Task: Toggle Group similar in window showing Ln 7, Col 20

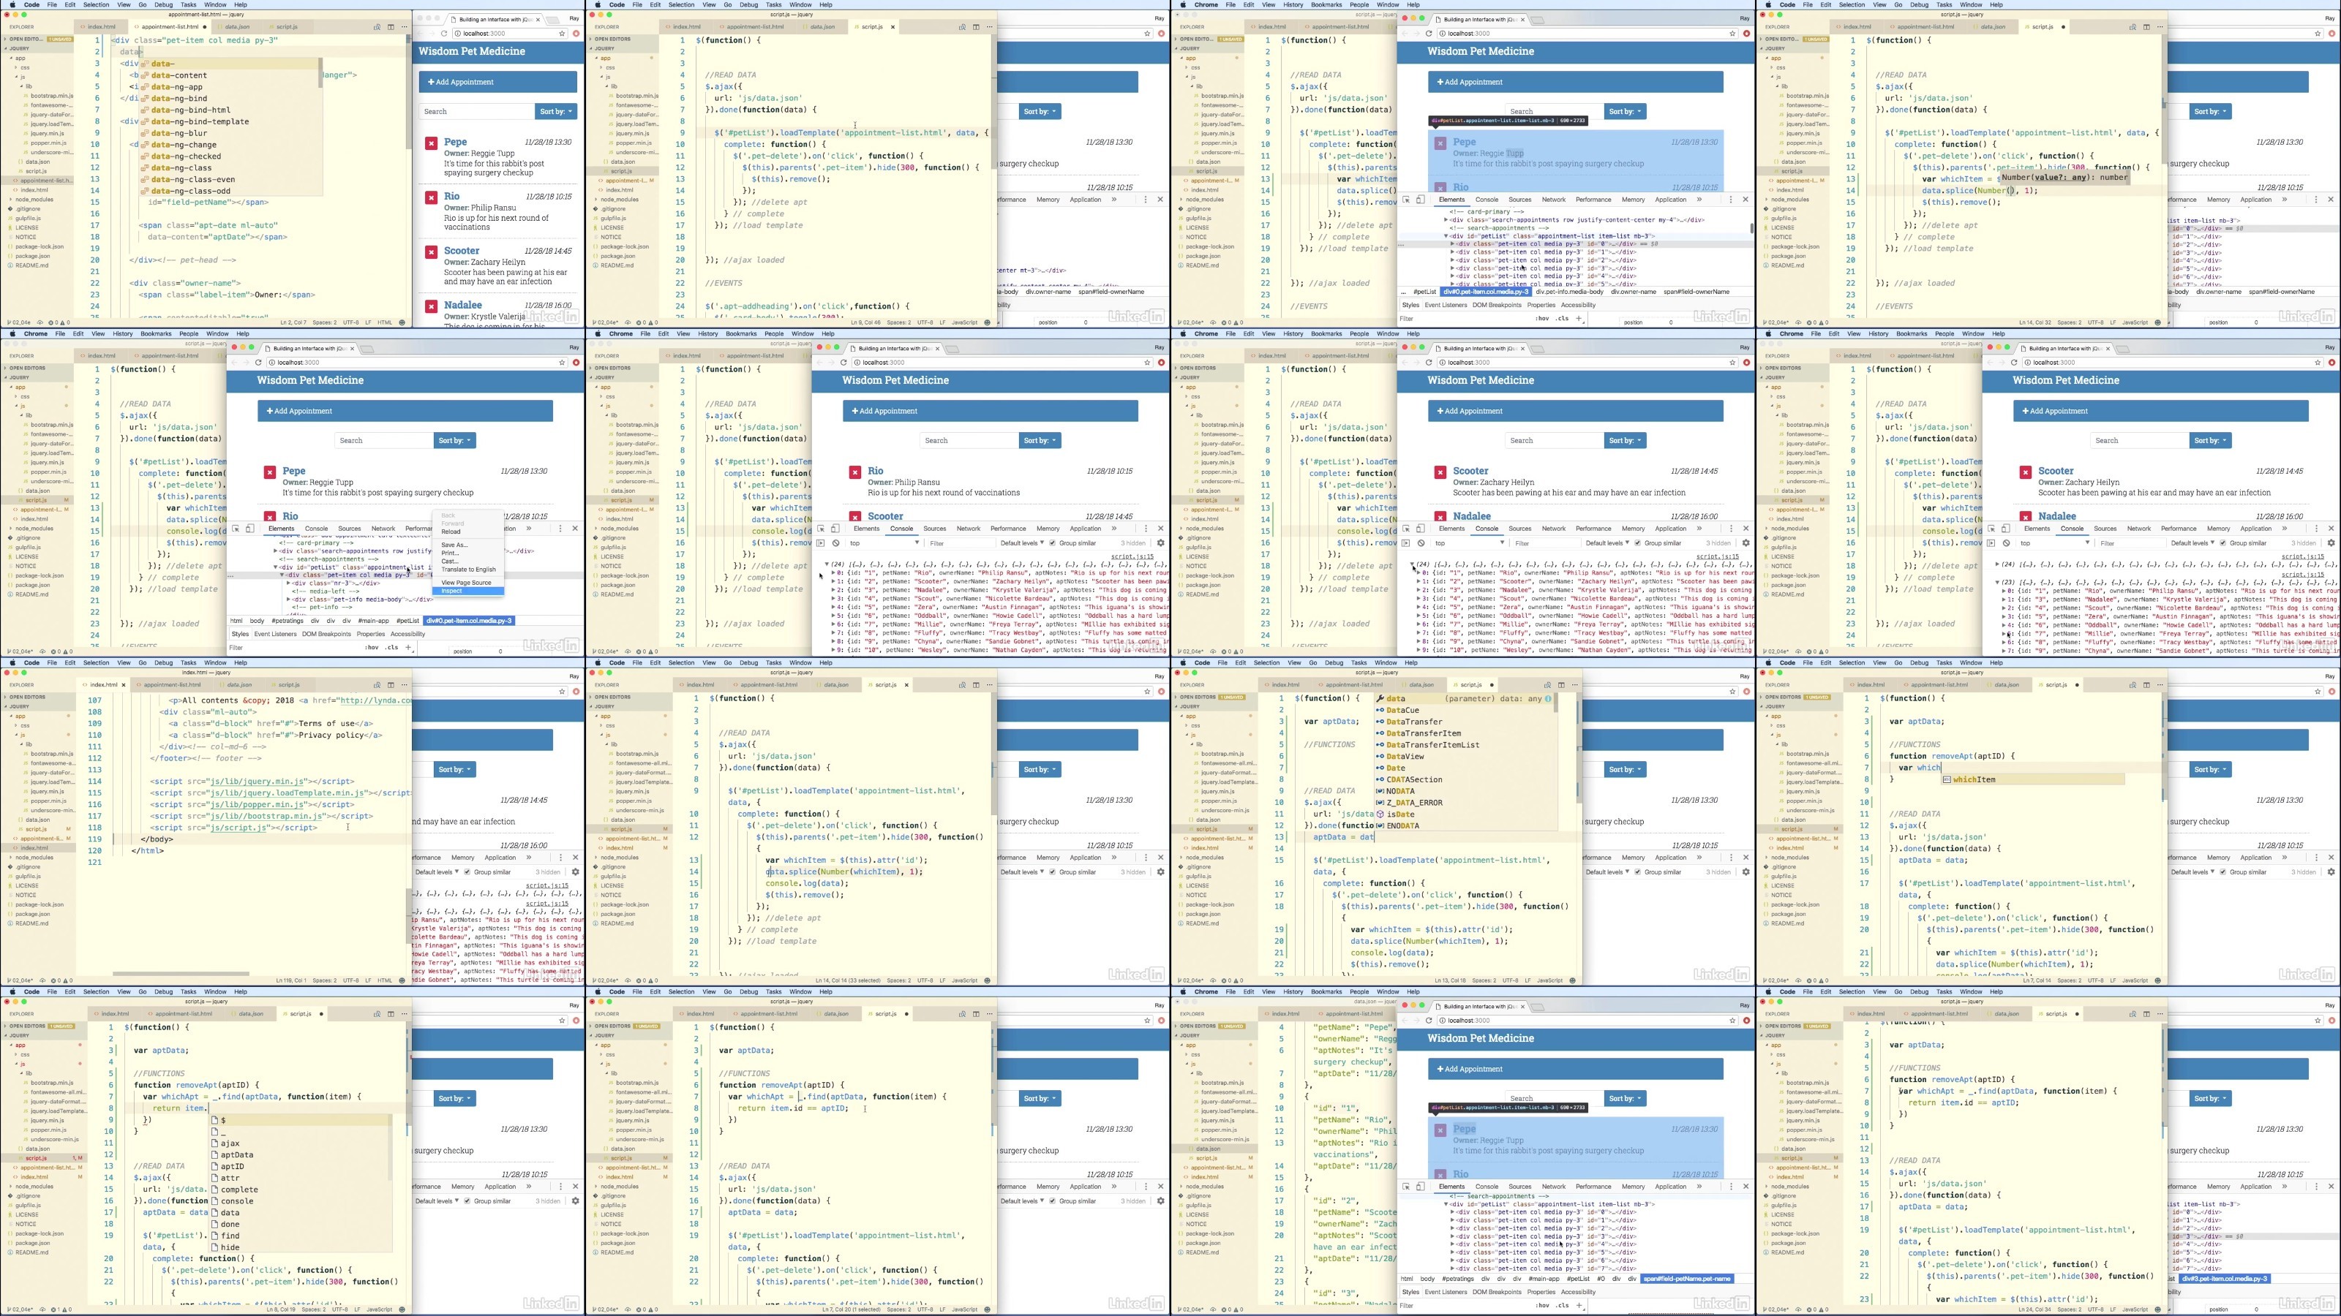Action: [1053, 1200]
